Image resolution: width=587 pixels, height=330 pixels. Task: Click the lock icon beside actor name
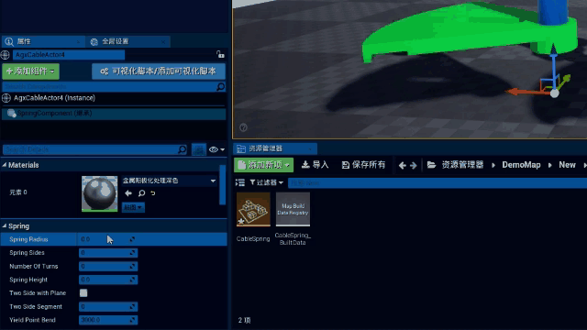point(220,55)
